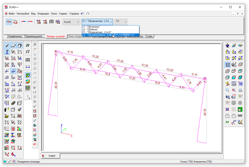Switch to the Перемещения tab
Image resolution: width=249 pixels, height=167 pixels.
(34, 36)
